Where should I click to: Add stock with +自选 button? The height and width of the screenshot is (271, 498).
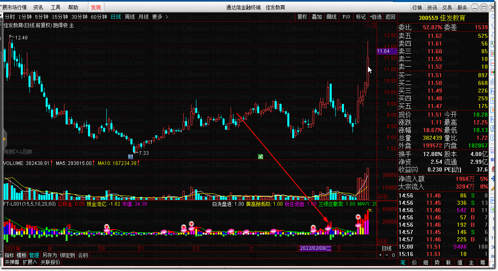click(376, 17)
